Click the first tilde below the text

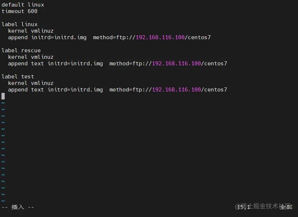(x=3, y=103)
